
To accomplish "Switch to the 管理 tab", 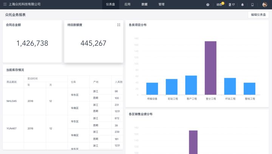I will pyautogui.click(x=161, y=5).
